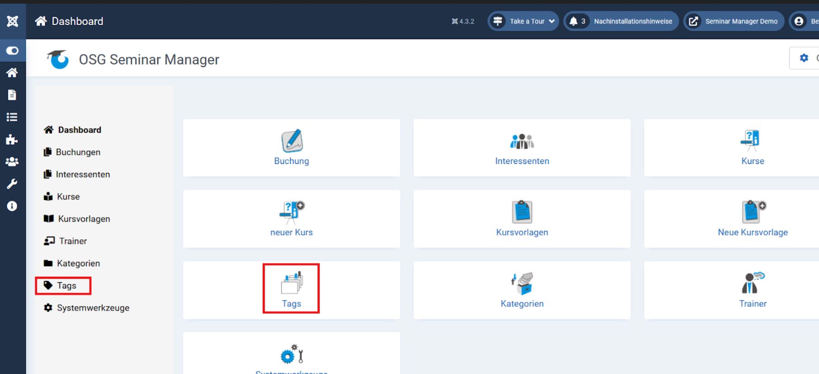Open the Help info icon in sidebar
819x374 pixels.
point(12,206)
